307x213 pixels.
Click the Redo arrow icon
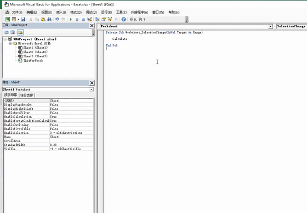click(x=63, y=19)
